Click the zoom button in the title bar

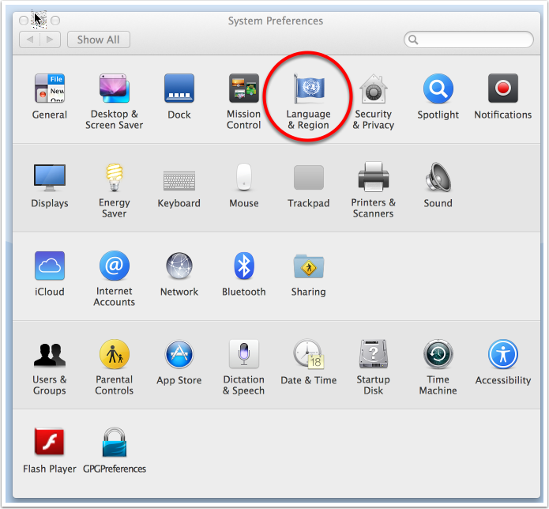(x=55, y=21)
